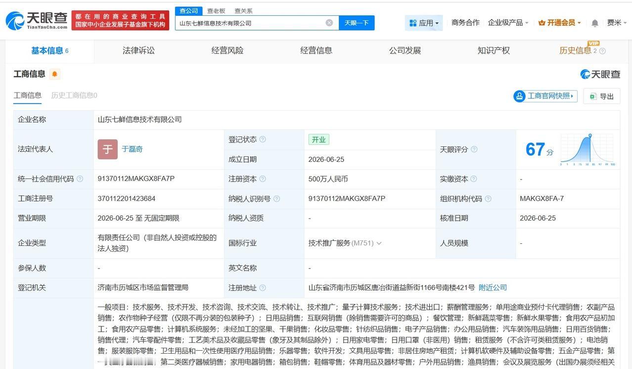Click organization code MAKGX8FA-7
This screenshot has width=632, height=369.
point(542,199)
